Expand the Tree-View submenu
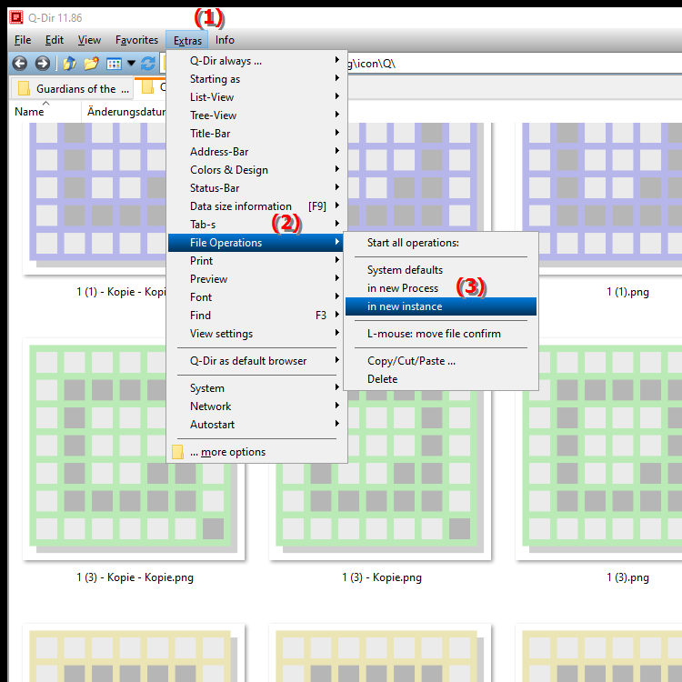 256,115
